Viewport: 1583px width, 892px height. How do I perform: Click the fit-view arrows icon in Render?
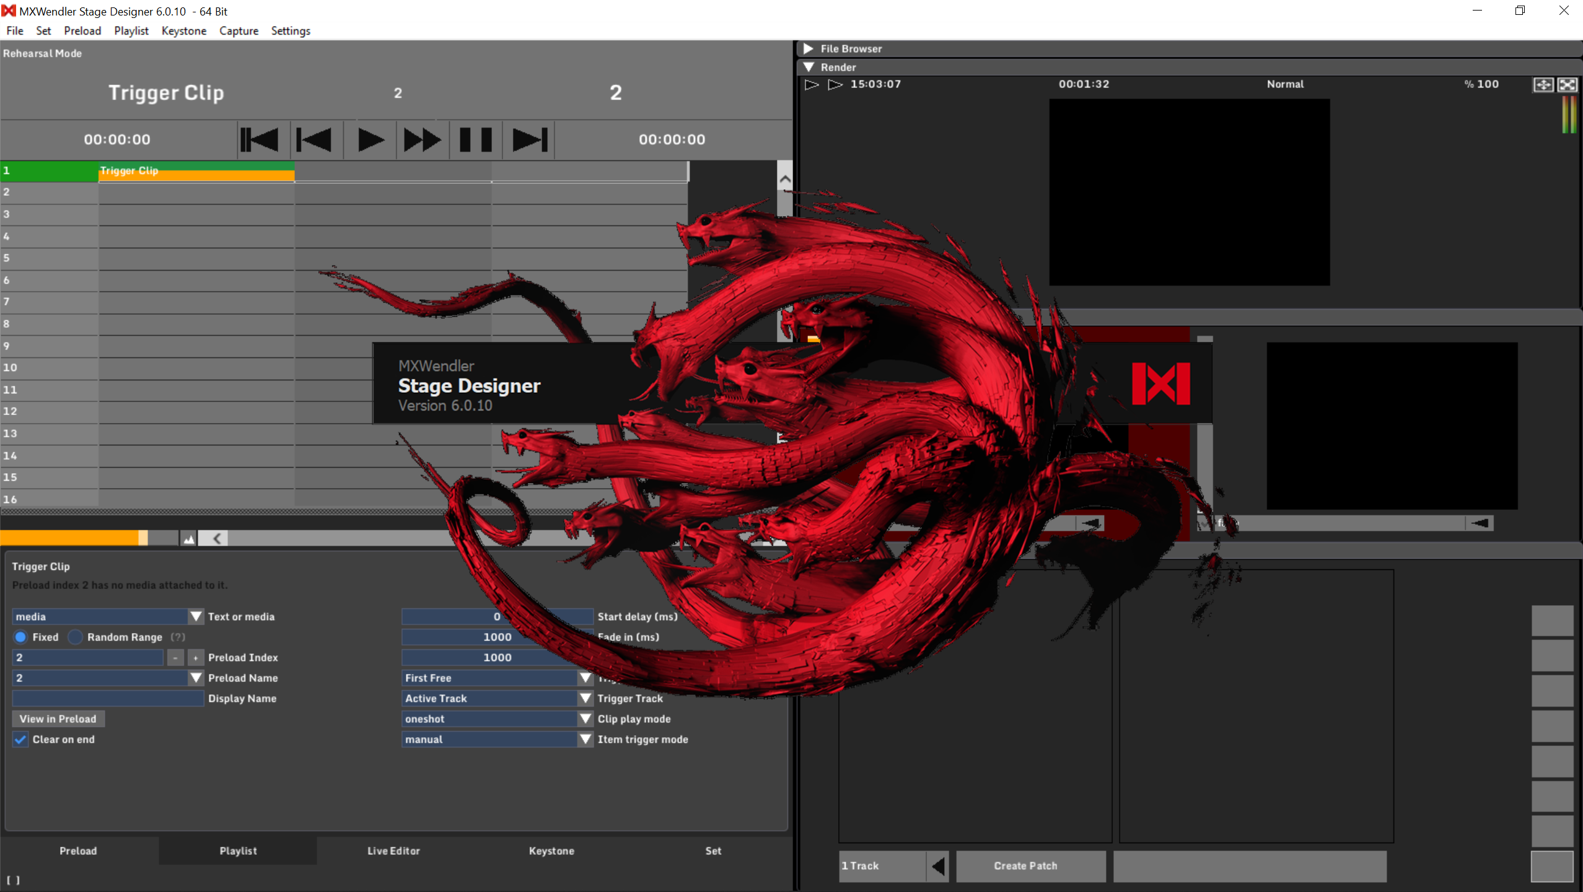pyautogui.click(x=1543, y=84)
